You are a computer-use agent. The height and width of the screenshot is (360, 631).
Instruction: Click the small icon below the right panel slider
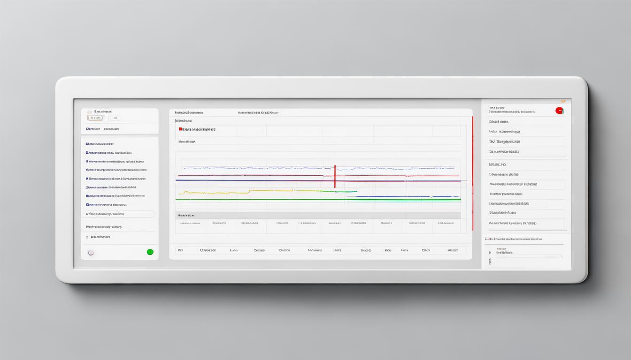point(490,262)
